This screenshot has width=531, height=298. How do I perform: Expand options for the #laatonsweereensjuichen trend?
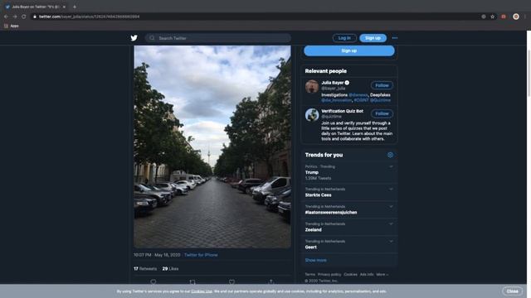pyautogui.click(x=391, y=206)
